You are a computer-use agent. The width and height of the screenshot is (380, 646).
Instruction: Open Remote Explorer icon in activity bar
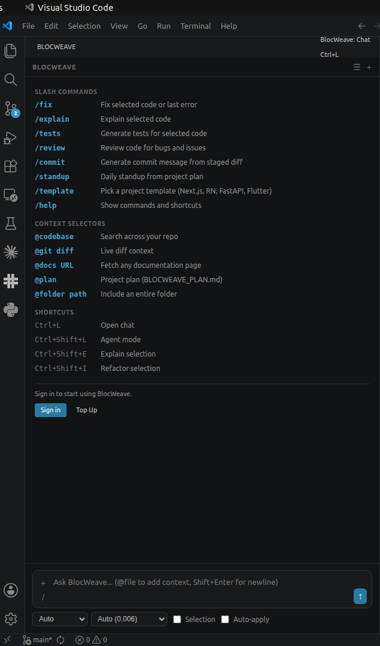pos(11,195)
